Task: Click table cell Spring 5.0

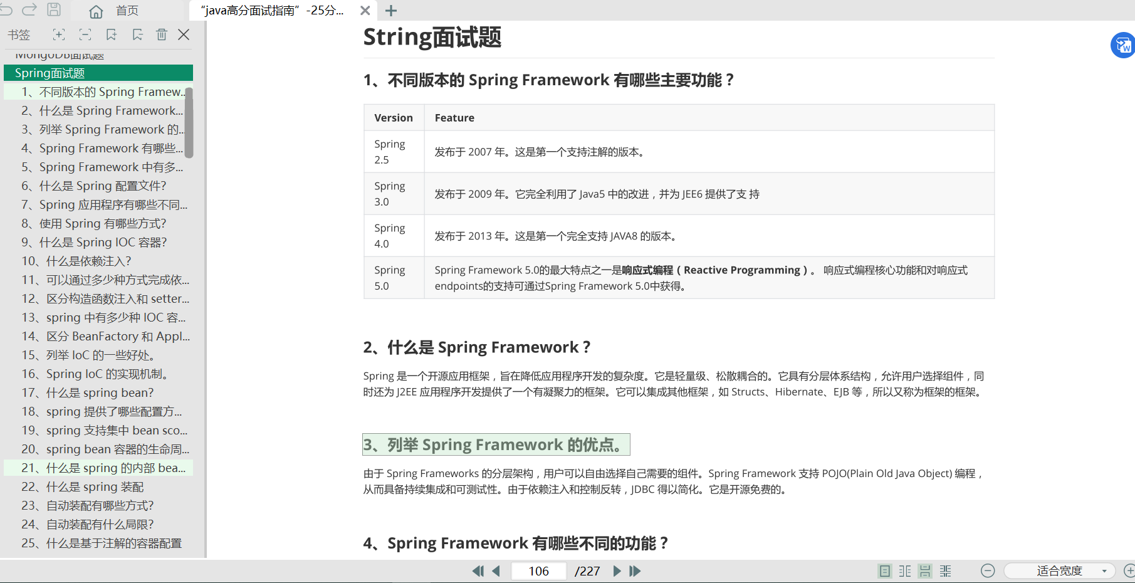Action: (x=394, y=278)
